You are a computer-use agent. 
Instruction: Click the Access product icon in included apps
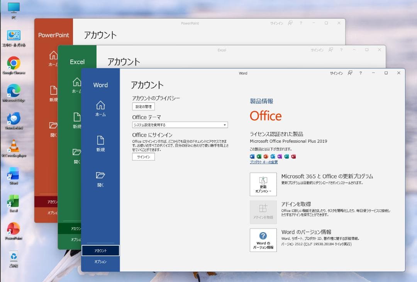pyautogui.click(x=293, y=156)
